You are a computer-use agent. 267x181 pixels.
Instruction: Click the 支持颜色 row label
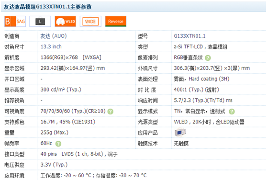click(14, 122)
